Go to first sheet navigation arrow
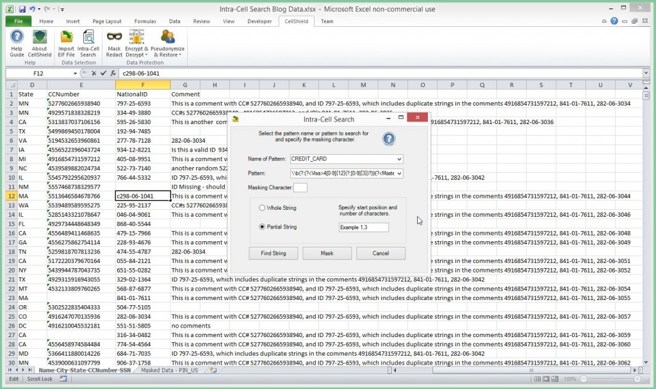 (x=10, y=370)
